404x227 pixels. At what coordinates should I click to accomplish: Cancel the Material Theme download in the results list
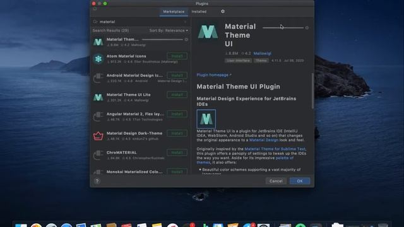(x=186, y=39)
